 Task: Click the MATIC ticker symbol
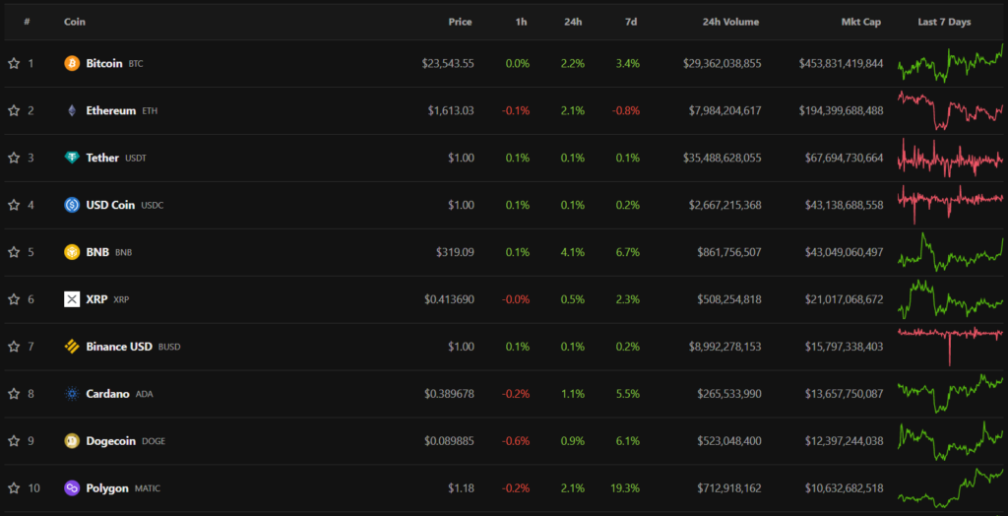click(148, 489)
